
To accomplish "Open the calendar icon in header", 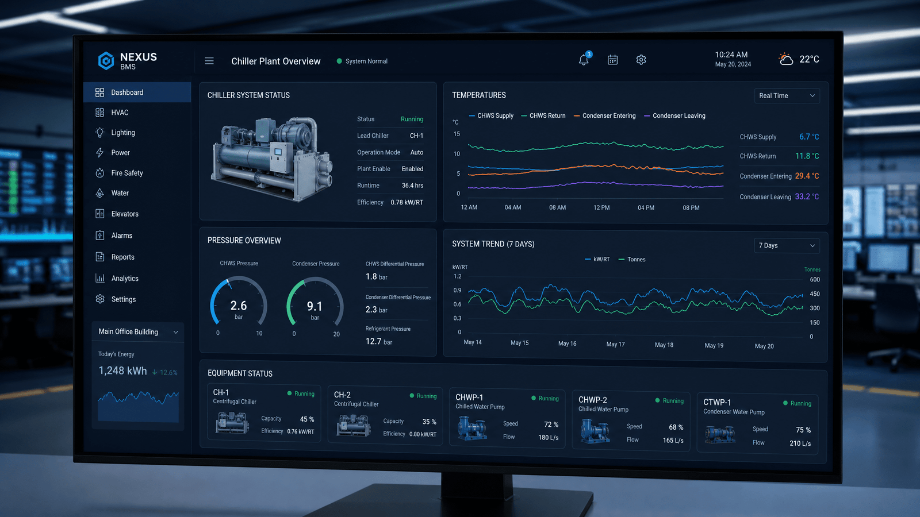I will (612, 60).
